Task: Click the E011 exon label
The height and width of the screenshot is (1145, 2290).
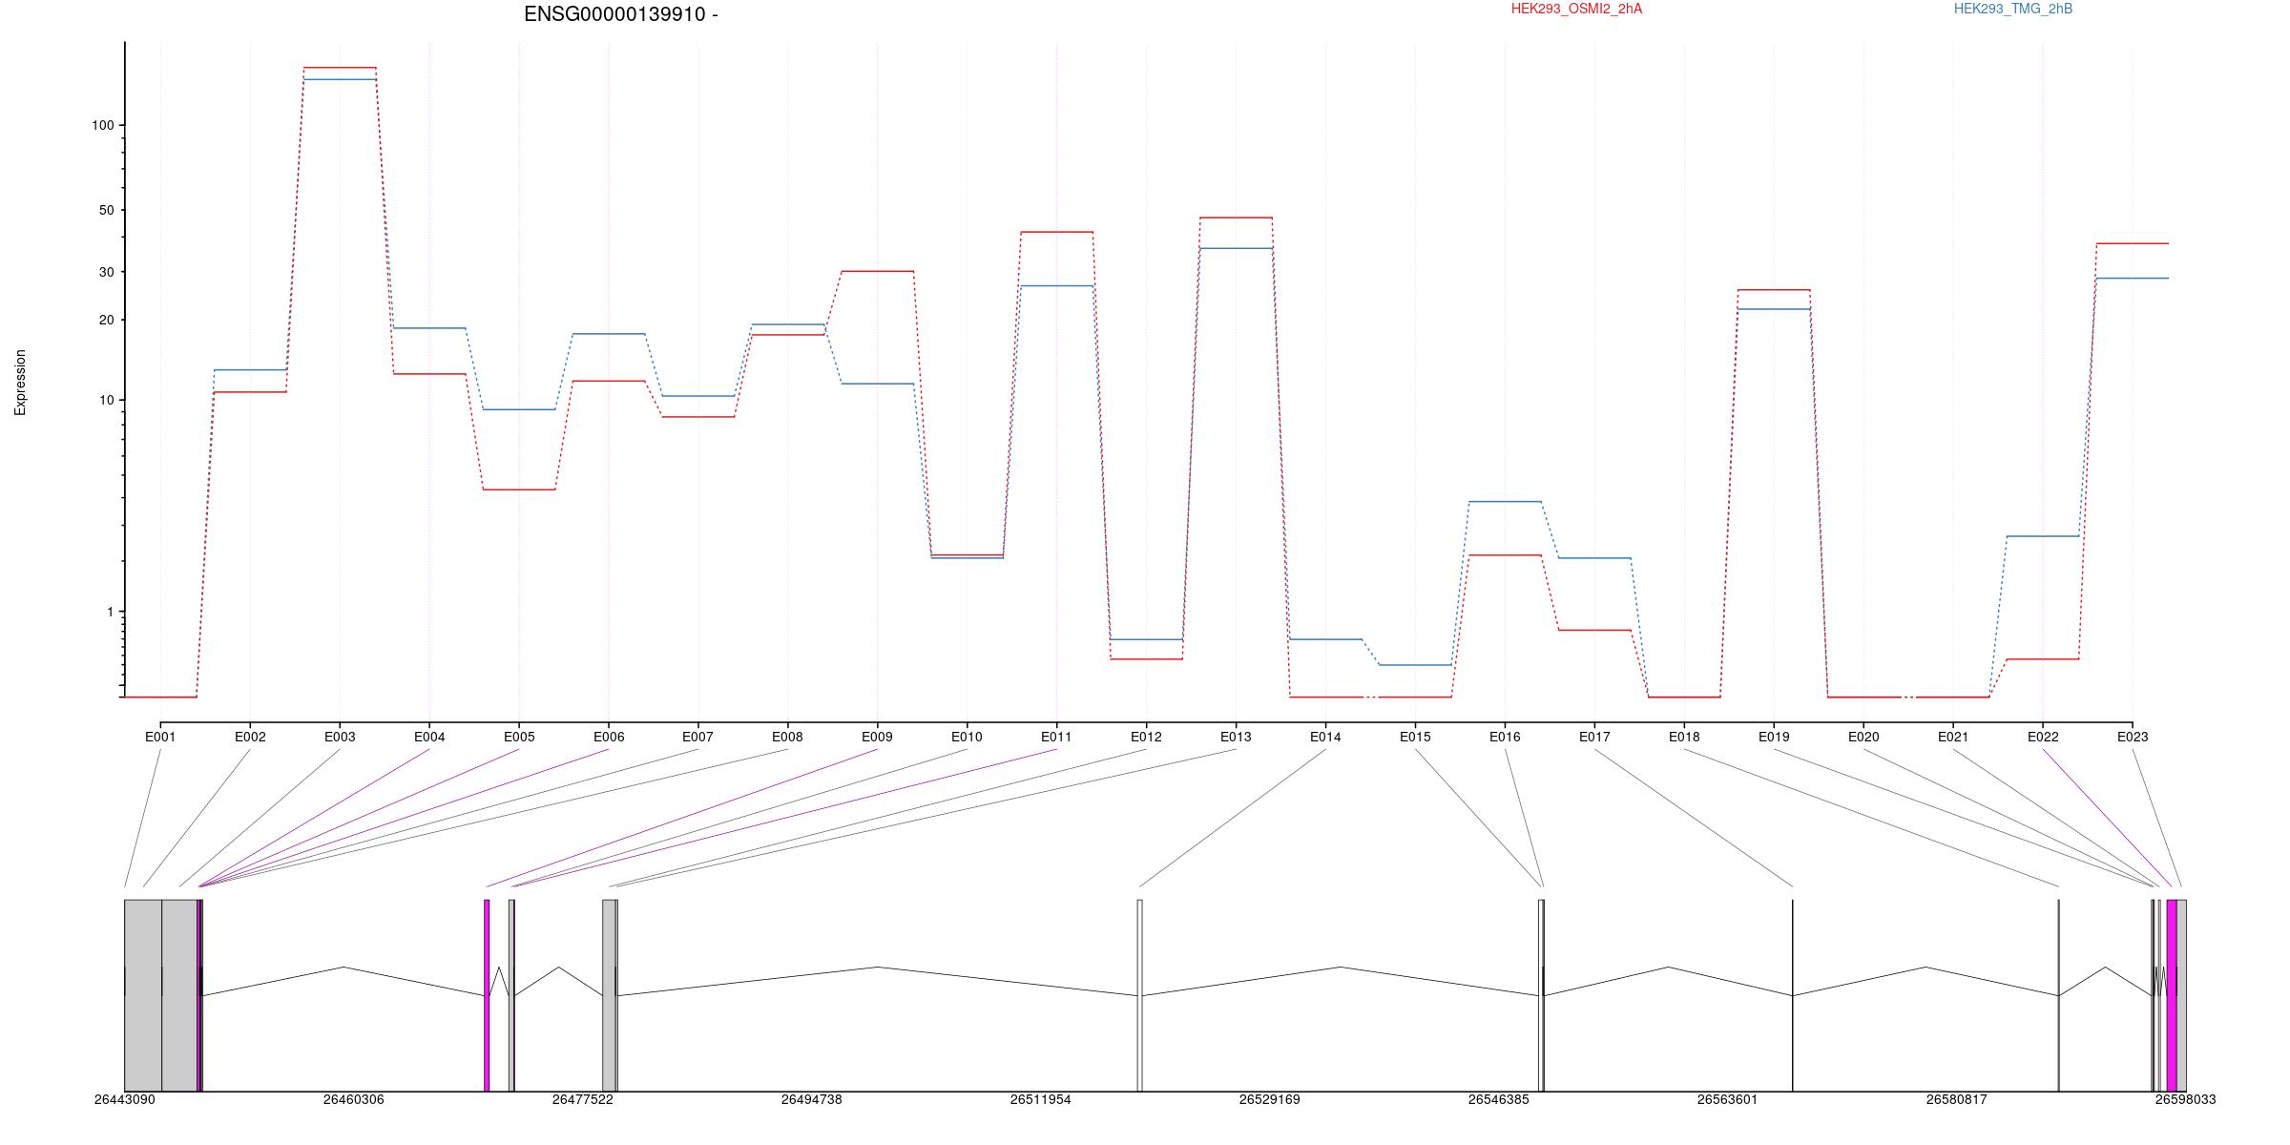Action: (x=1056, y=737)
